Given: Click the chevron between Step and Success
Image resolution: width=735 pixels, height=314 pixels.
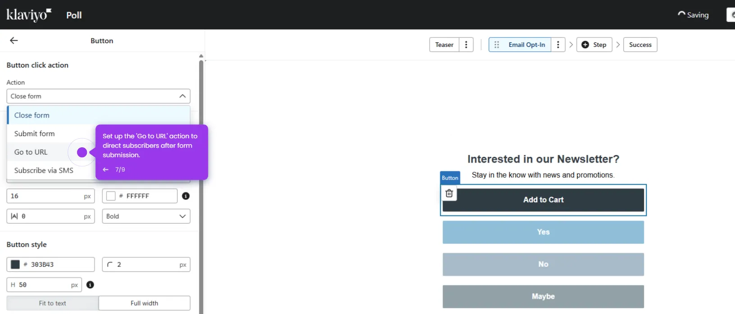Looking at the screenshot, I should click(x=618, y=45).
